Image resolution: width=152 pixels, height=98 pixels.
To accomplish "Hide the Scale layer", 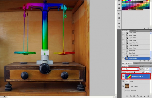I will coord(123,81).
